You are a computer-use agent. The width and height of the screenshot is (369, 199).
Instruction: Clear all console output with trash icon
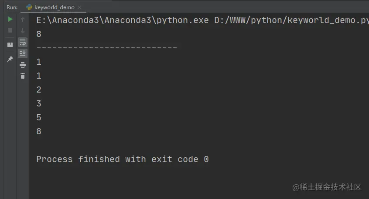[x=23, y=76]
